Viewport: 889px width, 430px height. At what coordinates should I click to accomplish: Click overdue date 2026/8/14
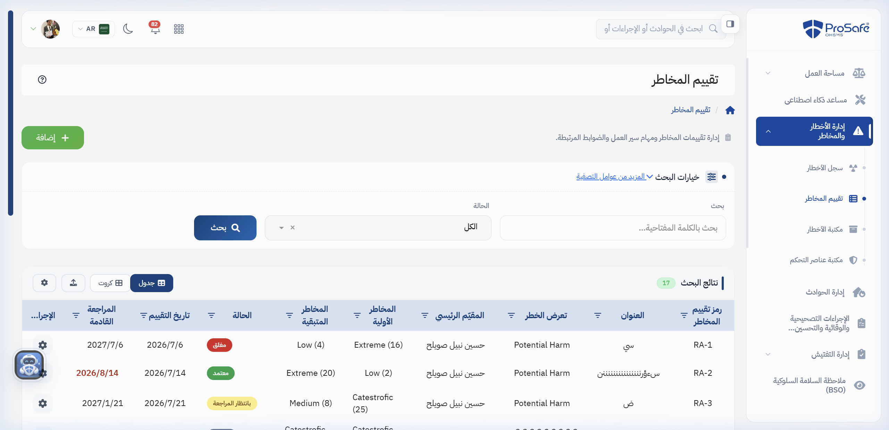pos(97,373)
